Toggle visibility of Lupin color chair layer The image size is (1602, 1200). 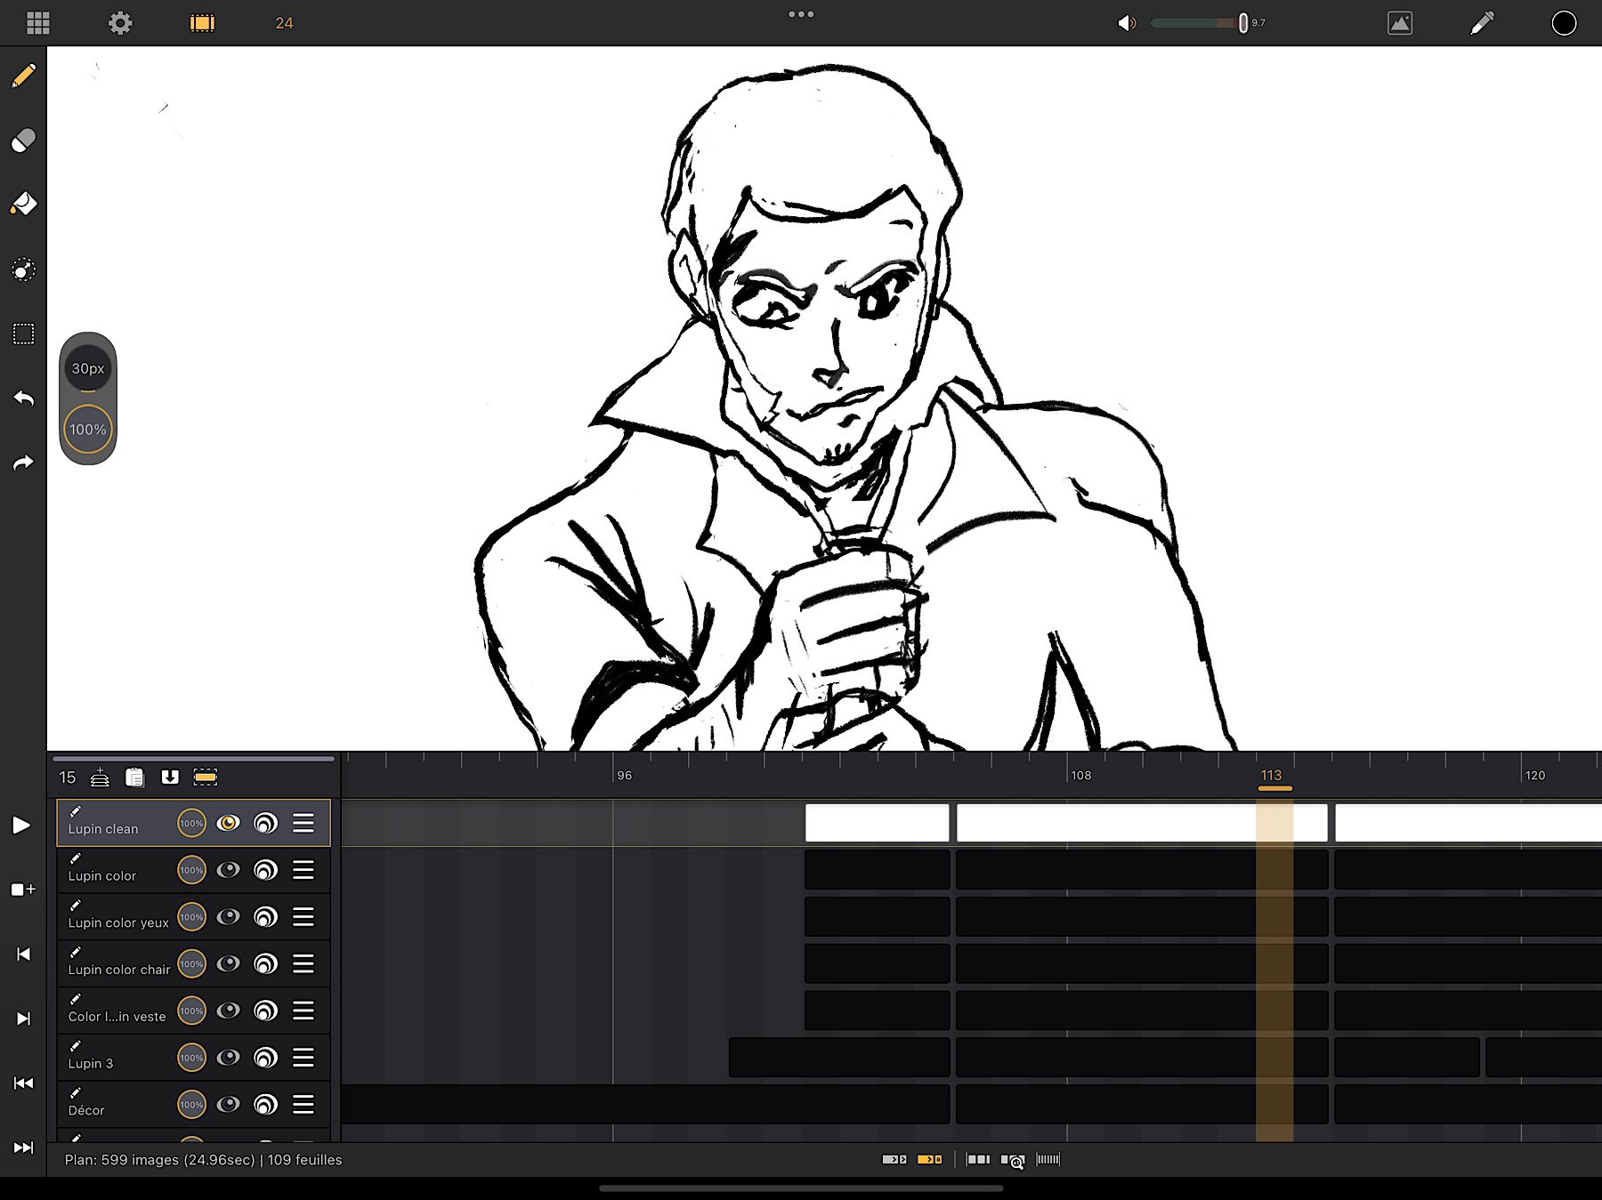(x=229, y=964)
